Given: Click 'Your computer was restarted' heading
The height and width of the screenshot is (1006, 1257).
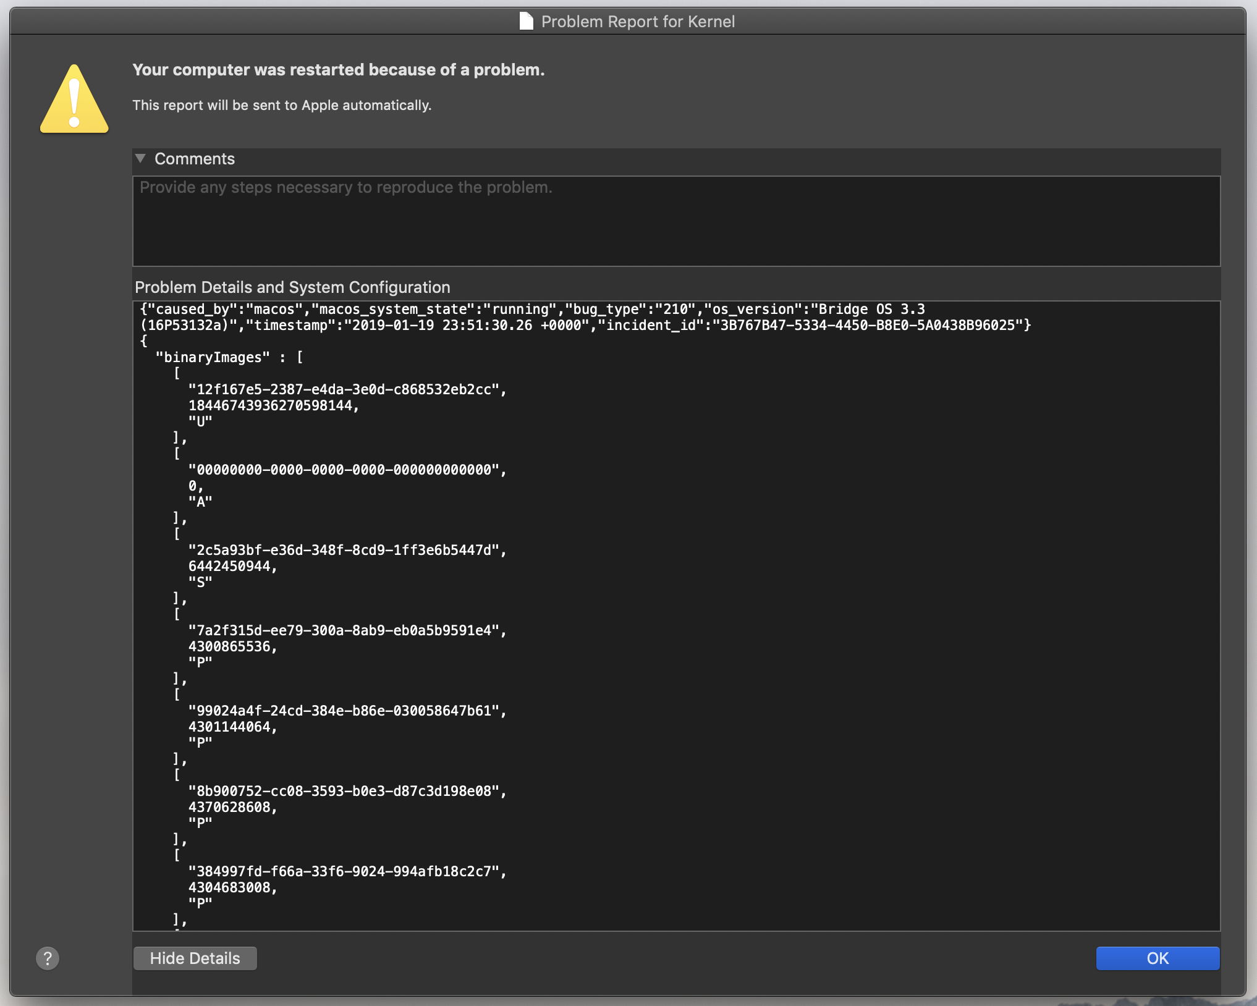Looking at the screenshot, I should point(338,70).
